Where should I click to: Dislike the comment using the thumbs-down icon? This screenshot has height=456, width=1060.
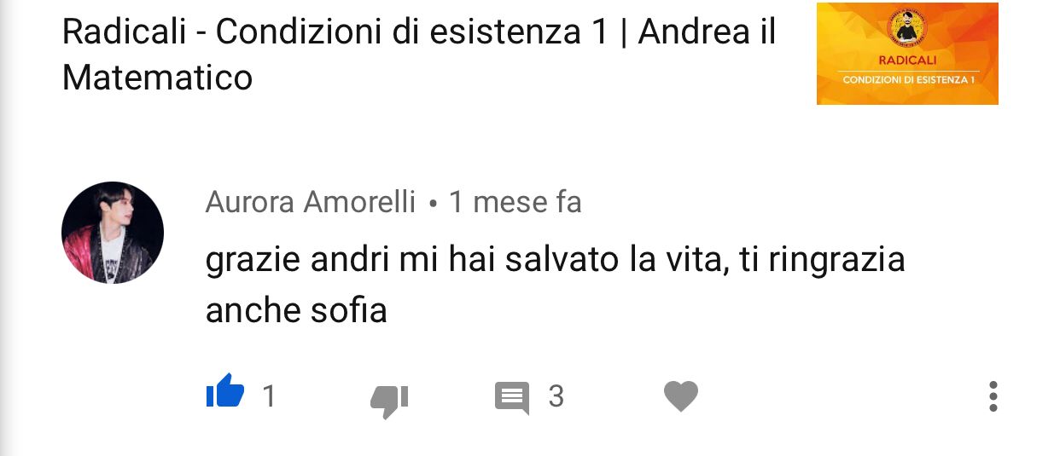[389, 400]
